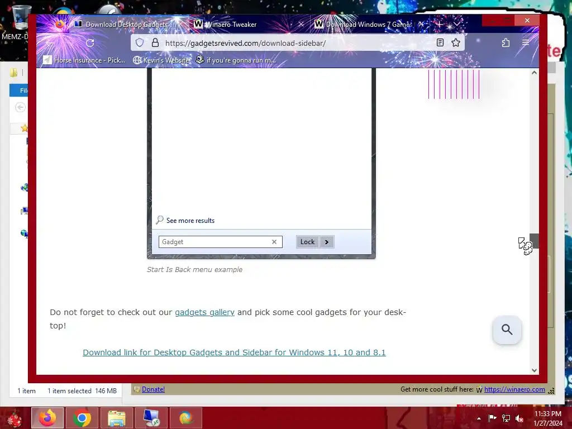This screenshot has height=429, width=572.
Task: Open https://winaero.com link in Tweaker window
Action: (514, 389)
